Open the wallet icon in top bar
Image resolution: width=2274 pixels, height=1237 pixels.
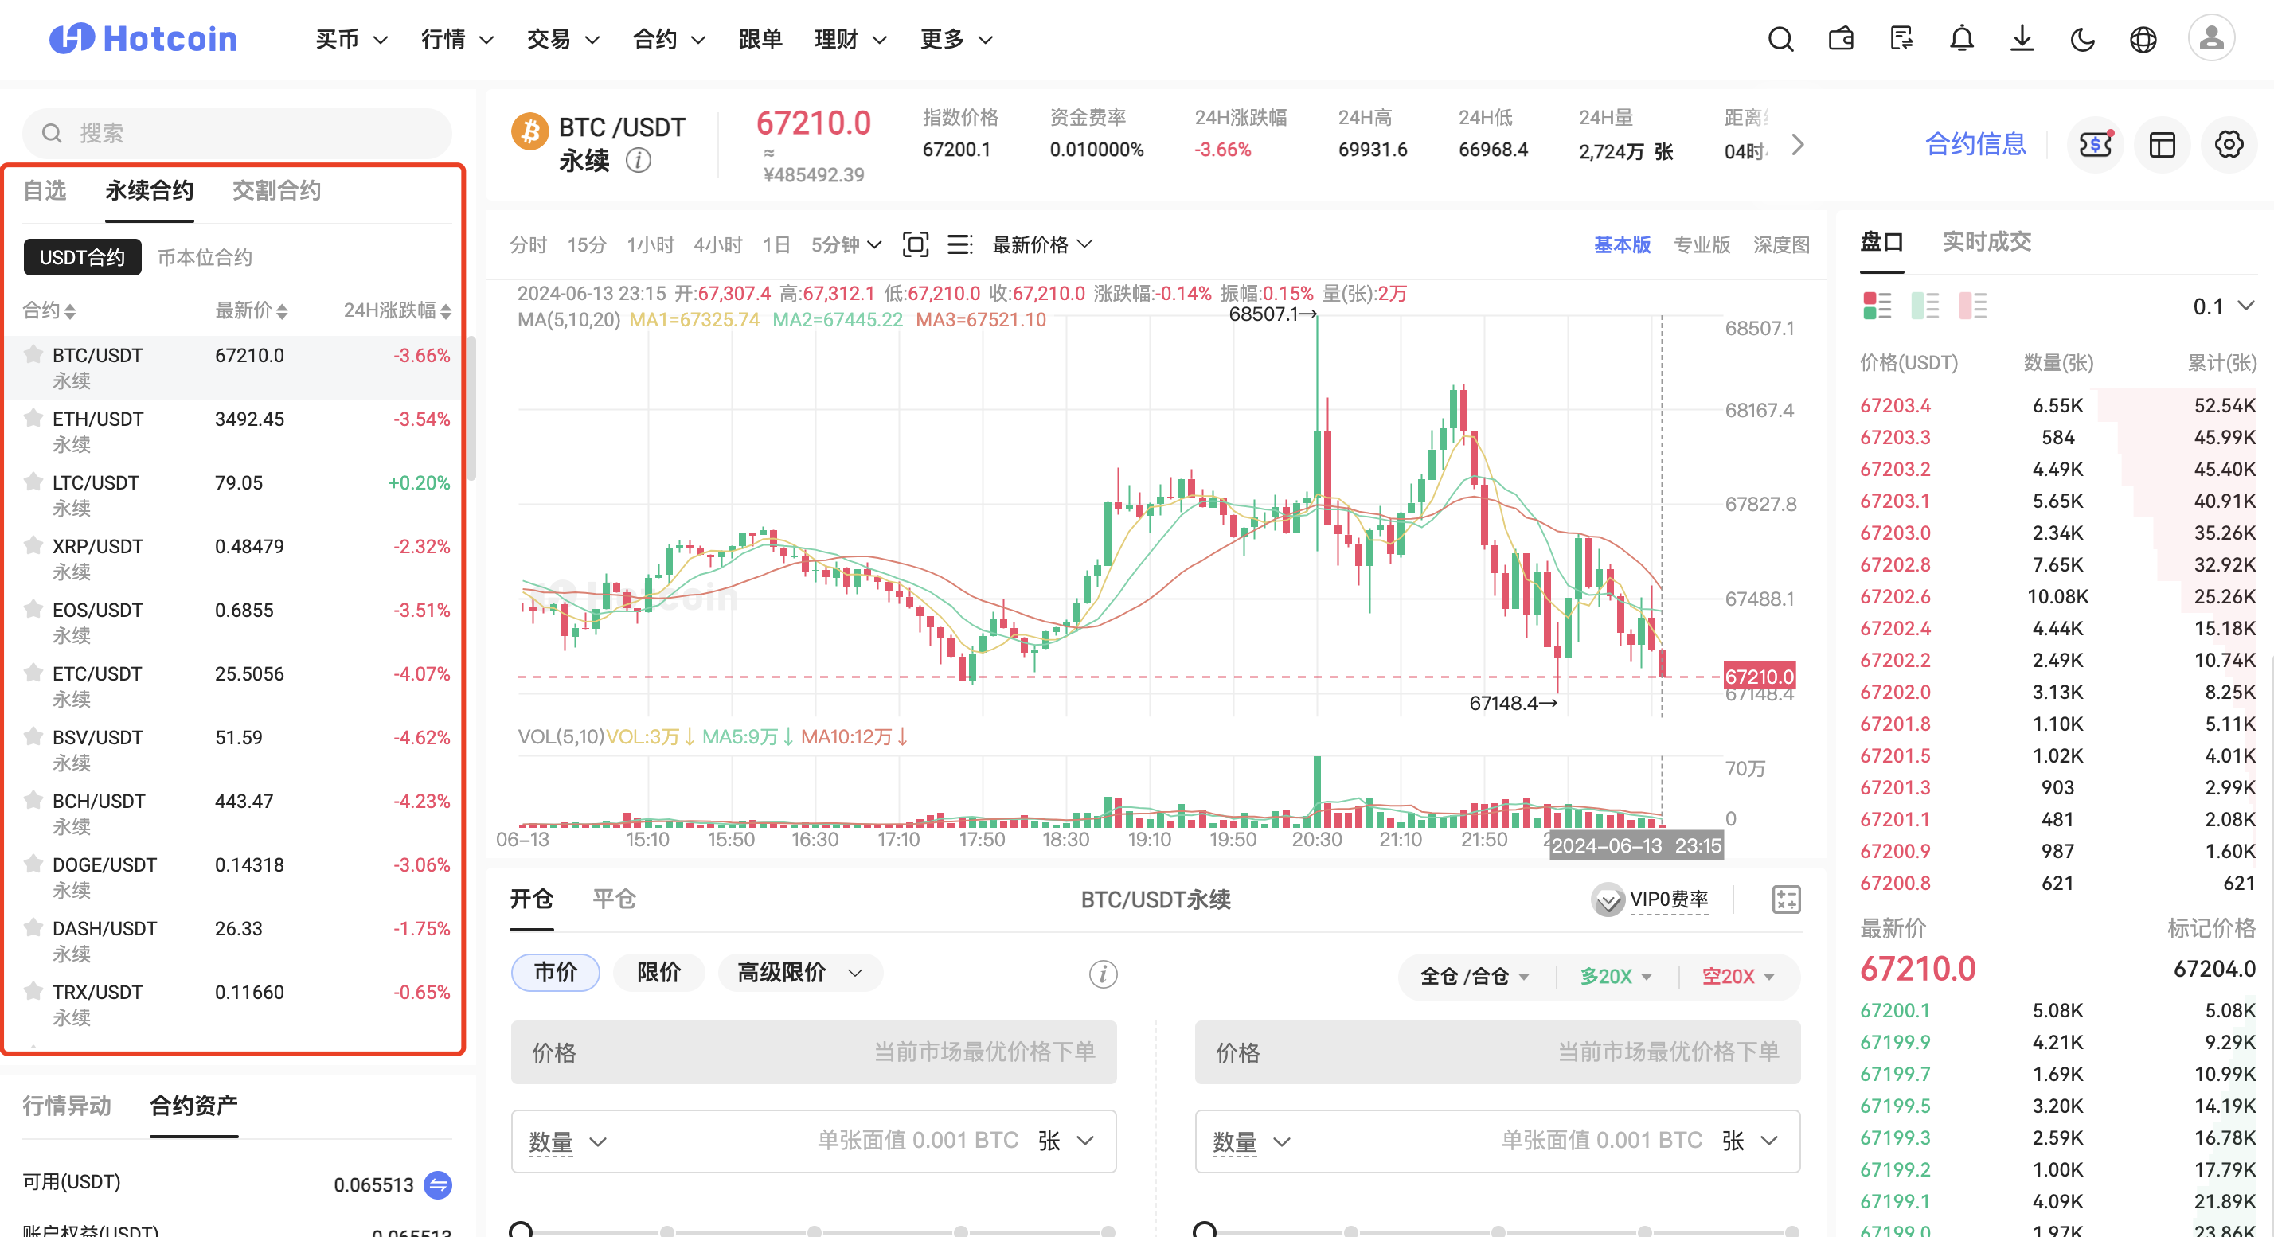(1841, 40)
